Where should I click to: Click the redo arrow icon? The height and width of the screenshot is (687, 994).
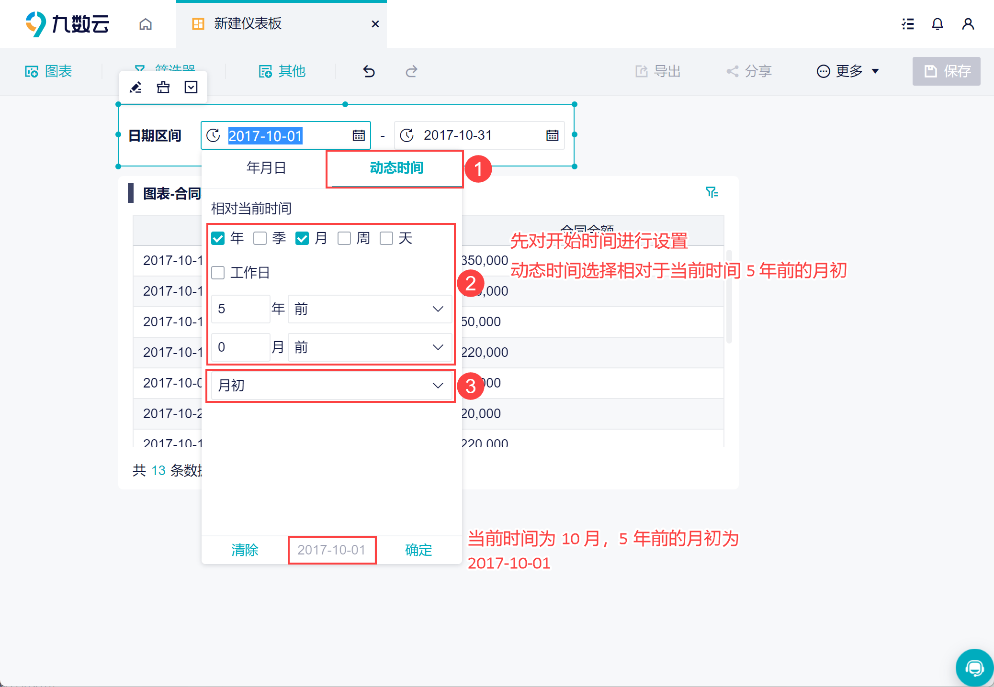[411, 71]
